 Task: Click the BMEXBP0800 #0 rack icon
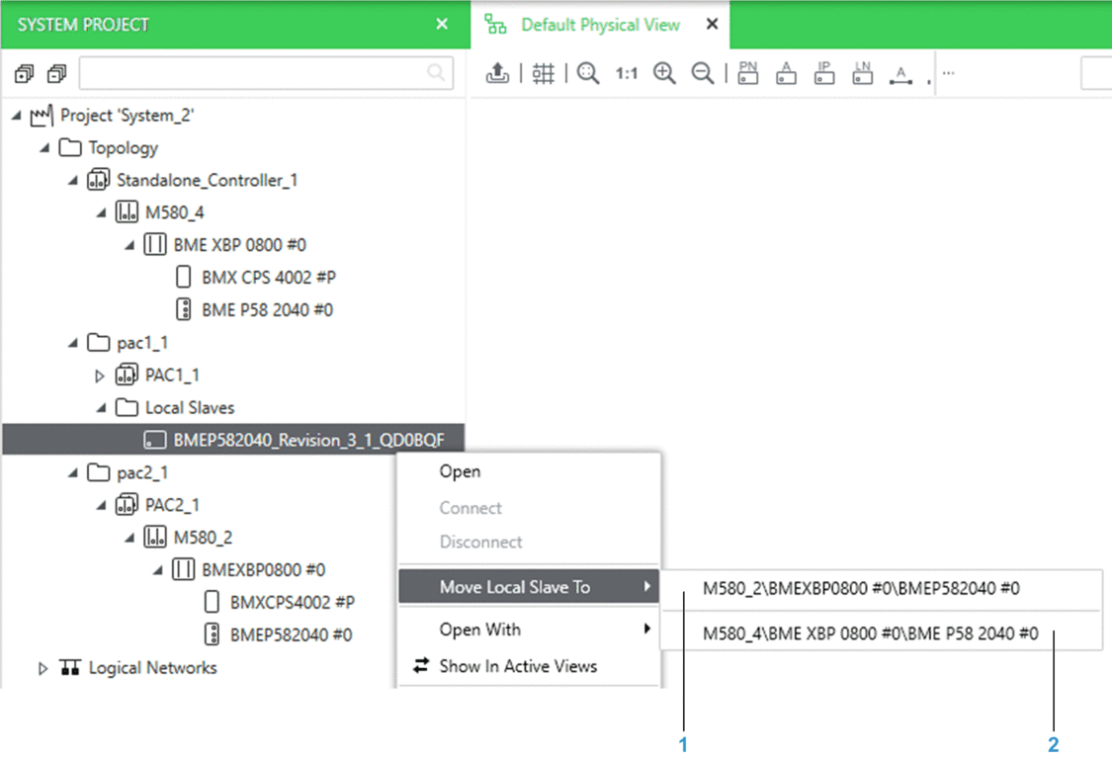184,569
